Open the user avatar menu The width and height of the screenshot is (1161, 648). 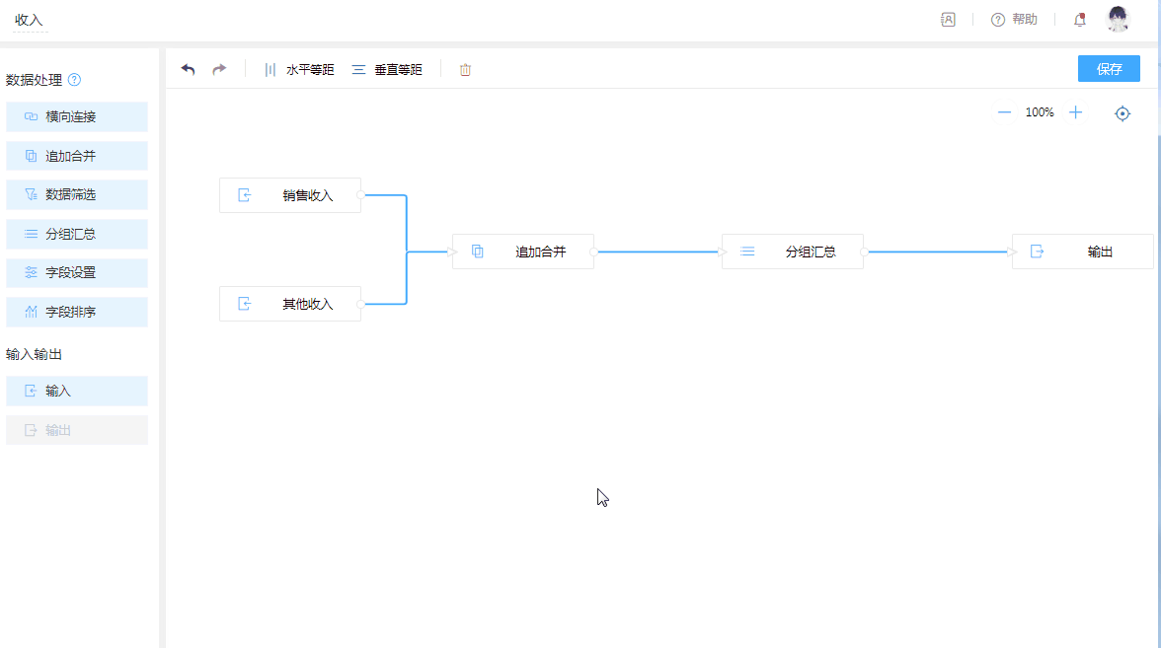pyautogui.click(x=1118, y=20)
